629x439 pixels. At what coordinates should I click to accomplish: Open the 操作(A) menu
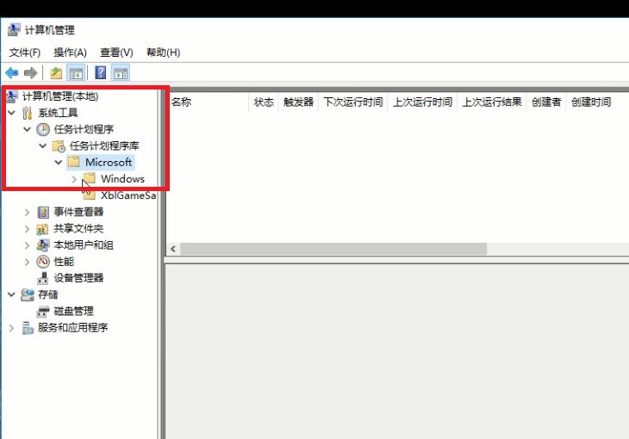70,53
